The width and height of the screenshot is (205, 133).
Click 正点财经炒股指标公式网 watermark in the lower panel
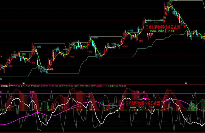pos(143,103)
